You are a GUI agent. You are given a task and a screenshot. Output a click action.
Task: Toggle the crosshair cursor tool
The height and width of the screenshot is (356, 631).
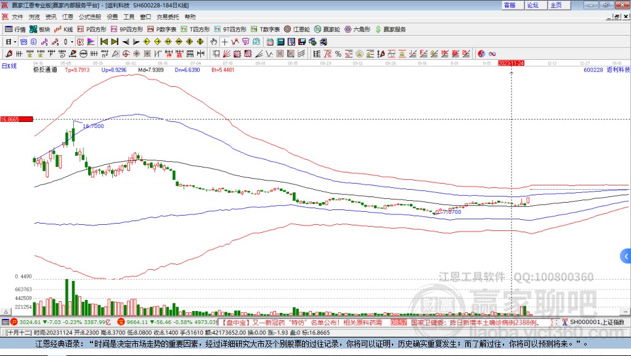click(x=224, y=42)
